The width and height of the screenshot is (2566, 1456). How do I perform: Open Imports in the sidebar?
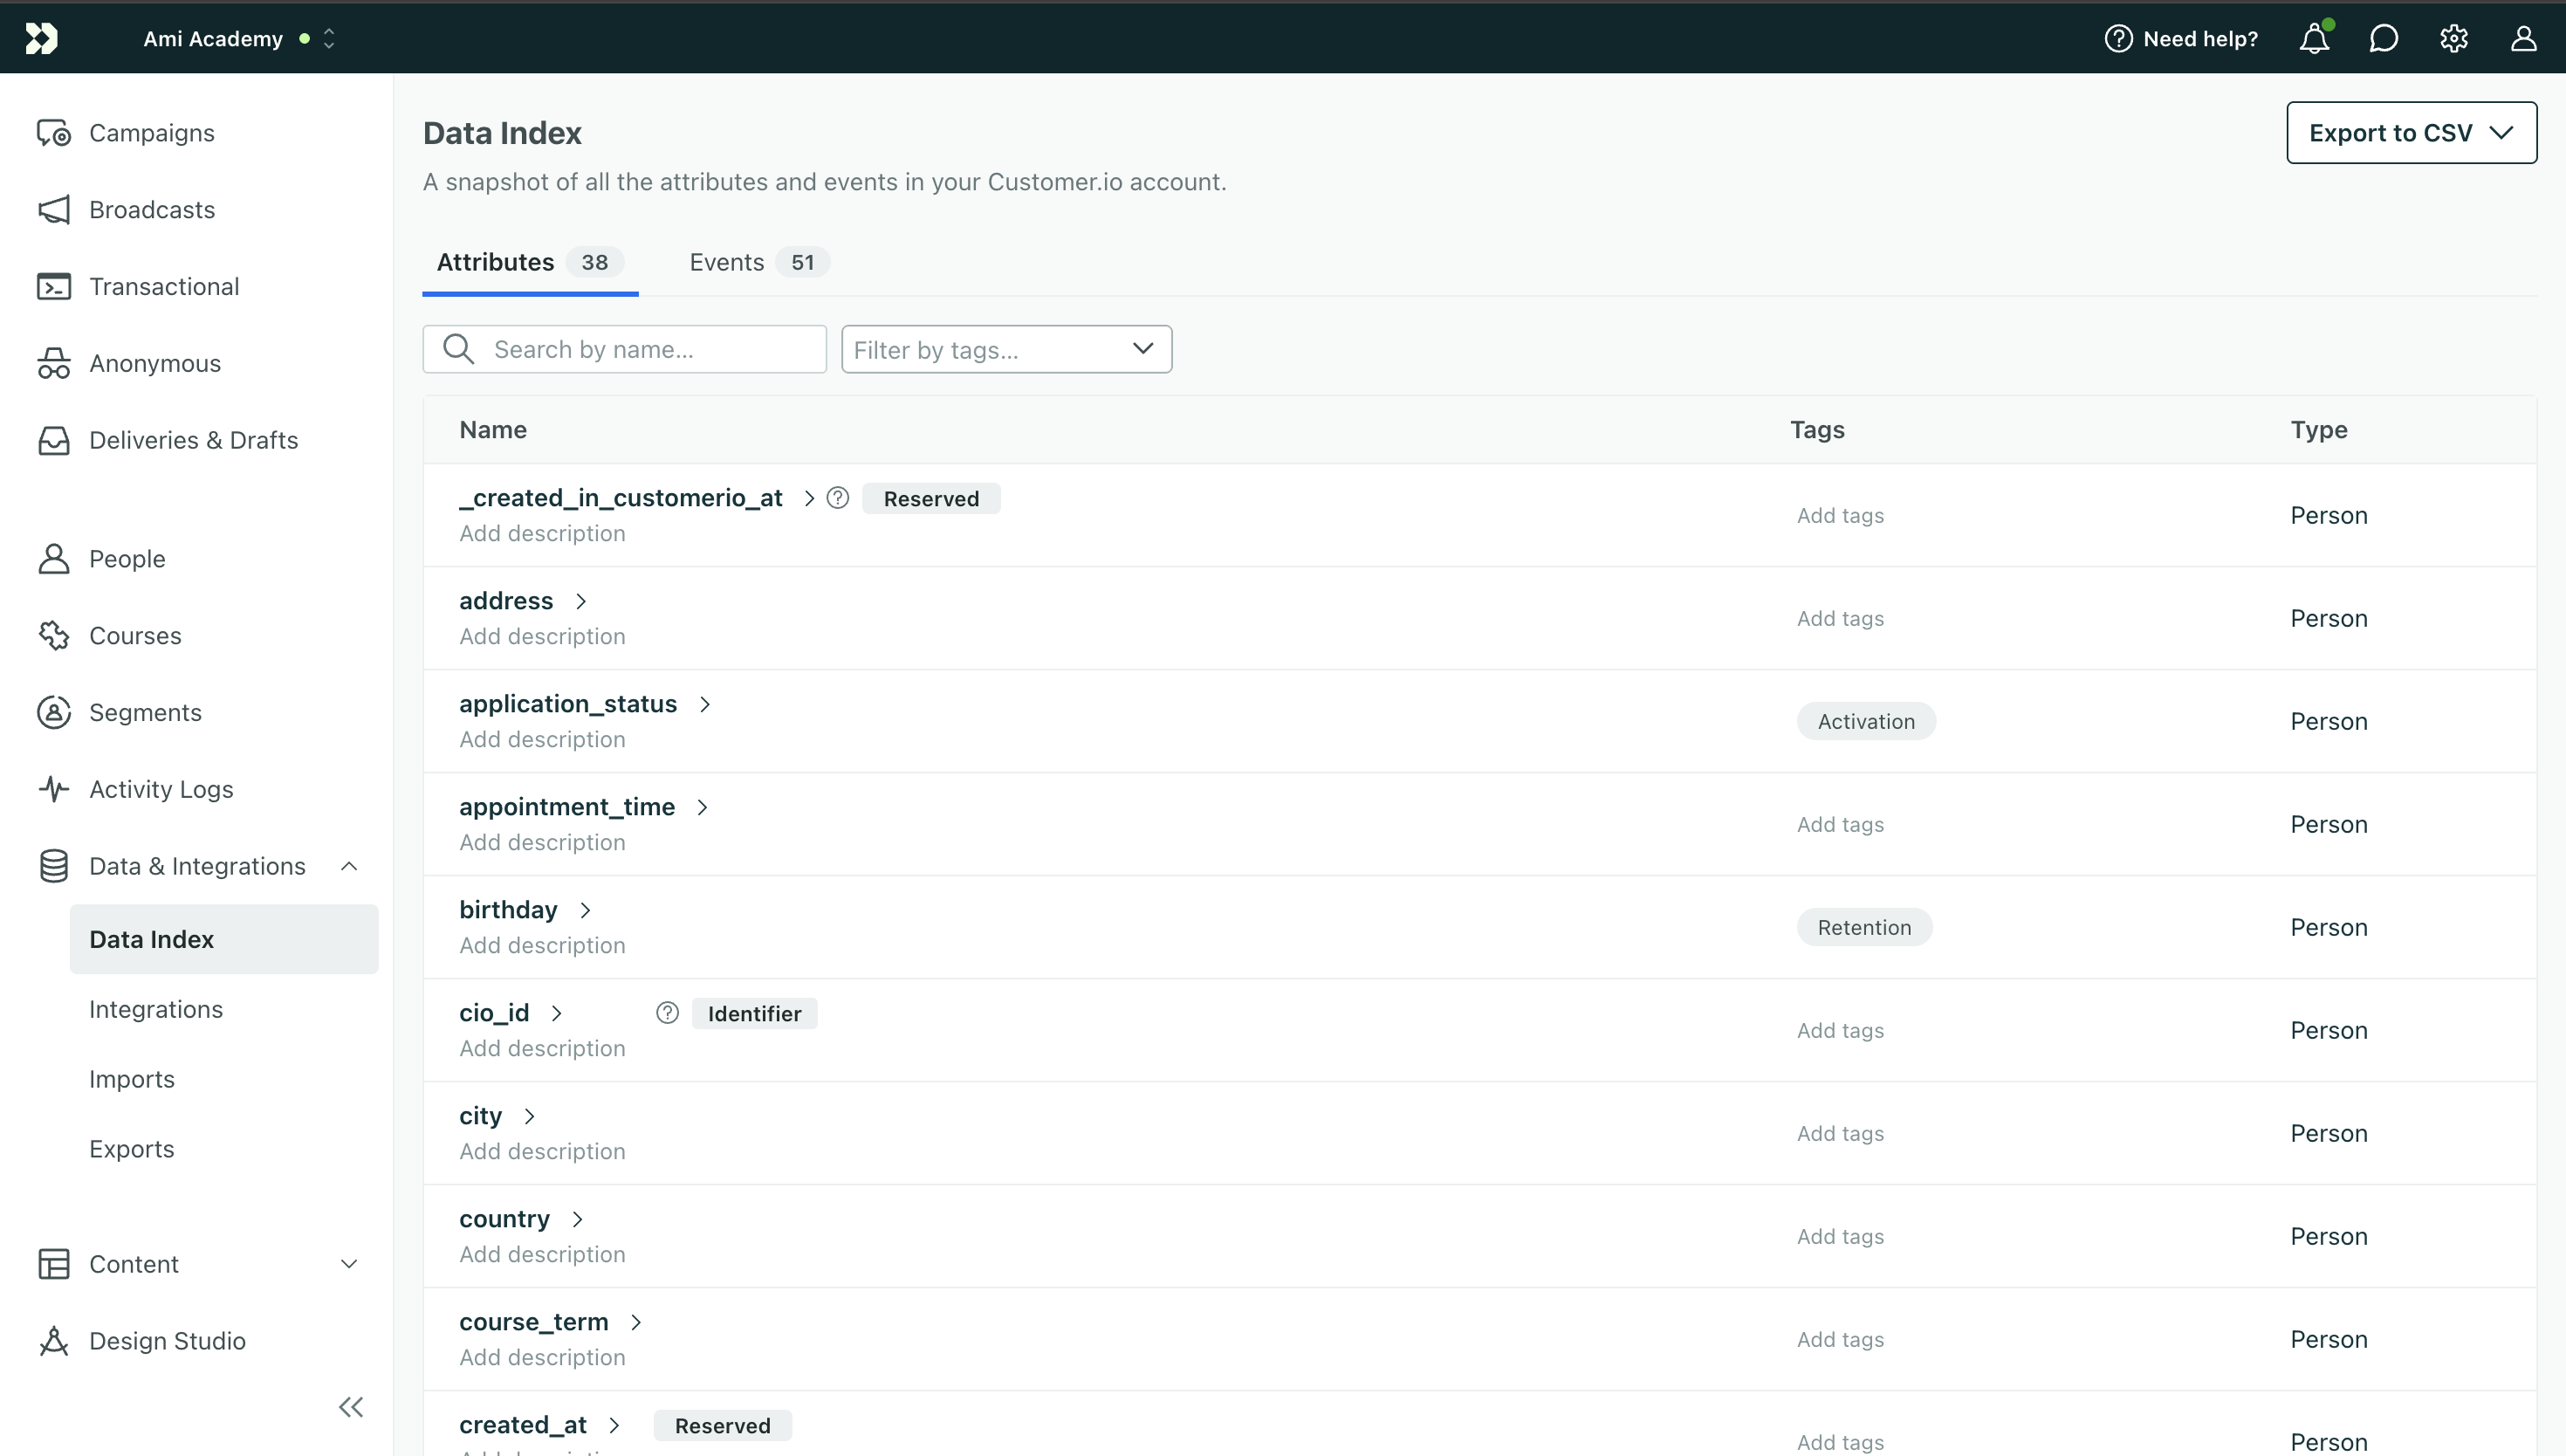(132, 1080)
